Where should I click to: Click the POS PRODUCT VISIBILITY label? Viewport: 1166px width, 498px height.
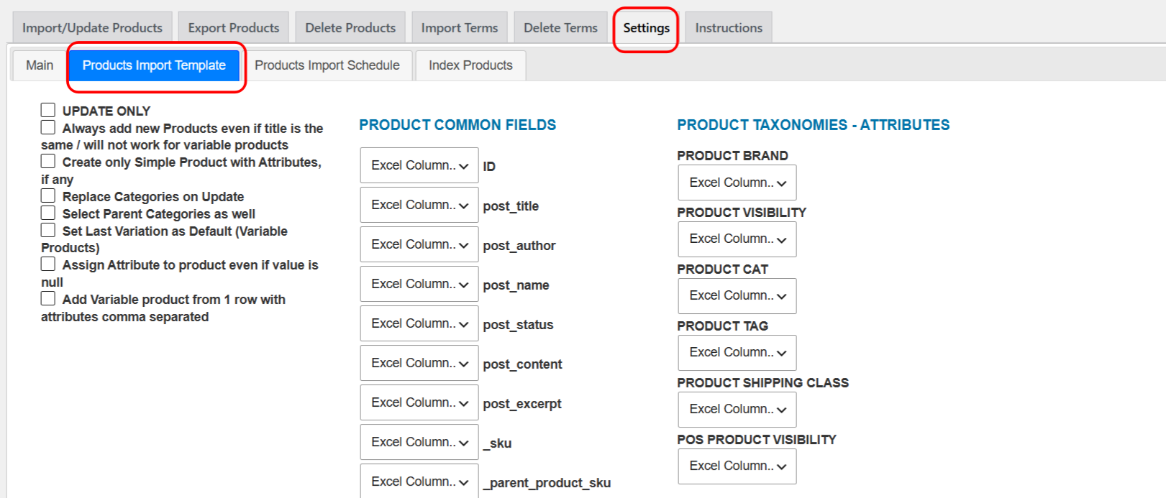(x=757, y=440)
